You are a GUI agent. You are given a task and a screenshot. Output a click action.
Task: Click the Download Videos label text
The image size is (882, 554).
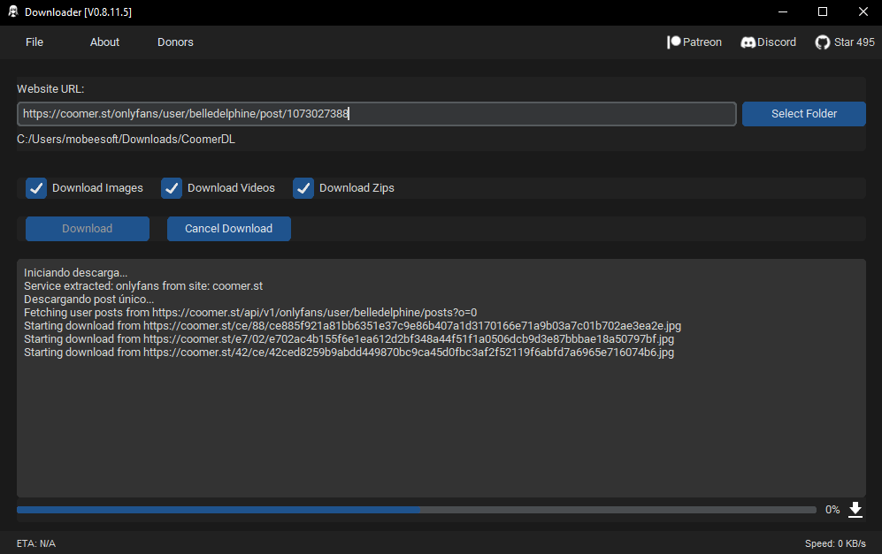[x=231, y=188]
